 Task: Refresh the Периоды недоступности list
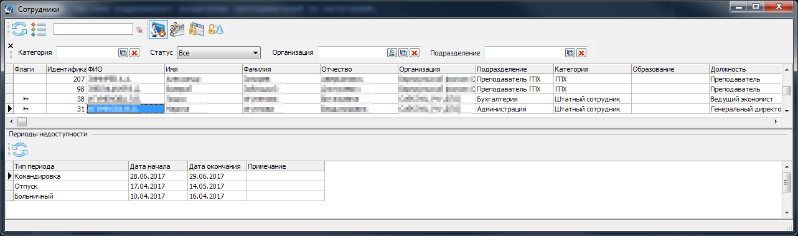[x=20, y=149]
